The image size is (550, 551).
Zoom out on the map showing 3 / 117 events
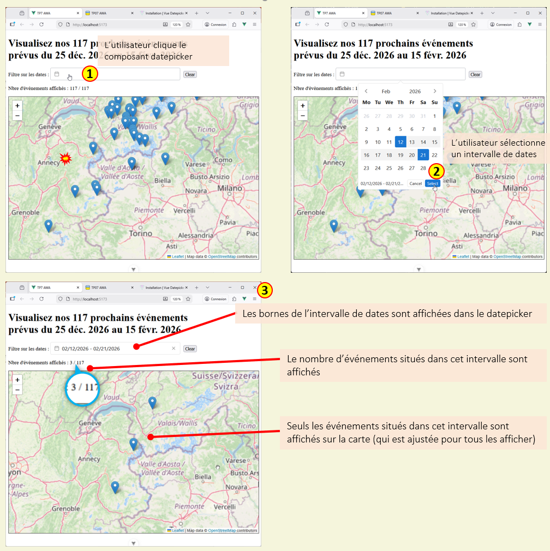[x=17, y=390]
